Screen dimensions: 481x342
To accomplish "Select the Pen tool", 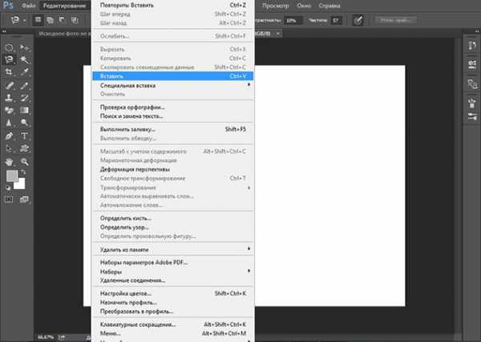I will 9,136.
